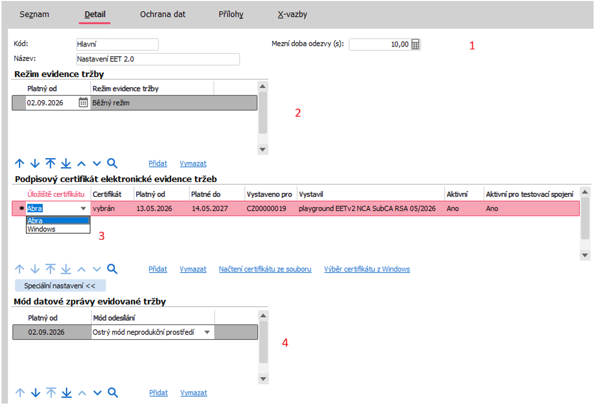Click search magnifier under Mód datové zprávy table
The width and height of the screenshot is (594, 407).
pyautogui.click(x=113, y=393)
